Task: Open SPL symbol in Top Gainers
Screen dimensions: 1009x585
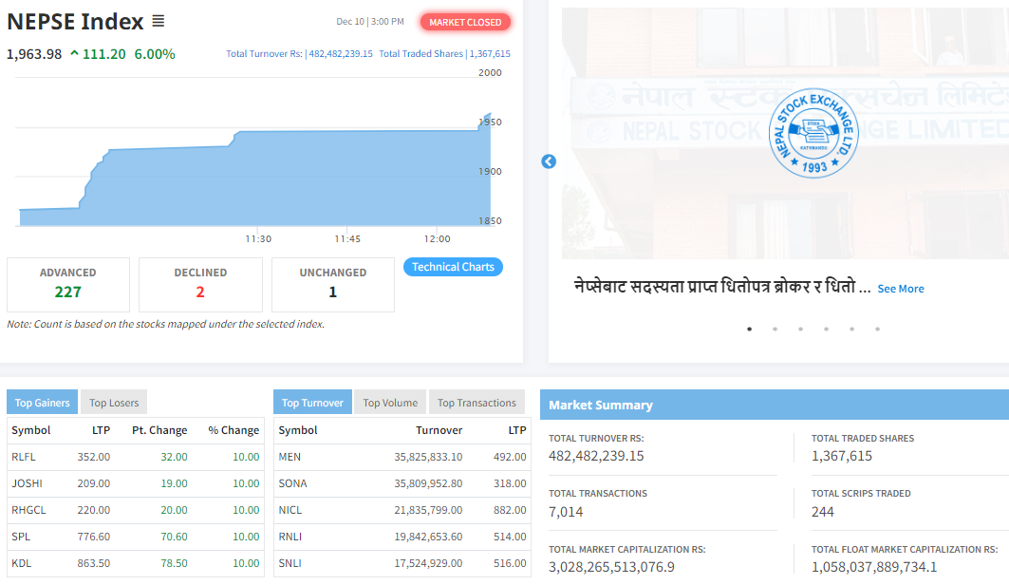Action: (21, 537)
